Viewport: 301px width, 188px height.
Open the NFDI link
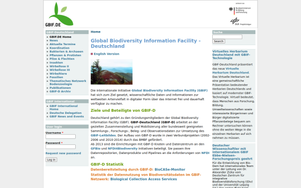(205, 153)
